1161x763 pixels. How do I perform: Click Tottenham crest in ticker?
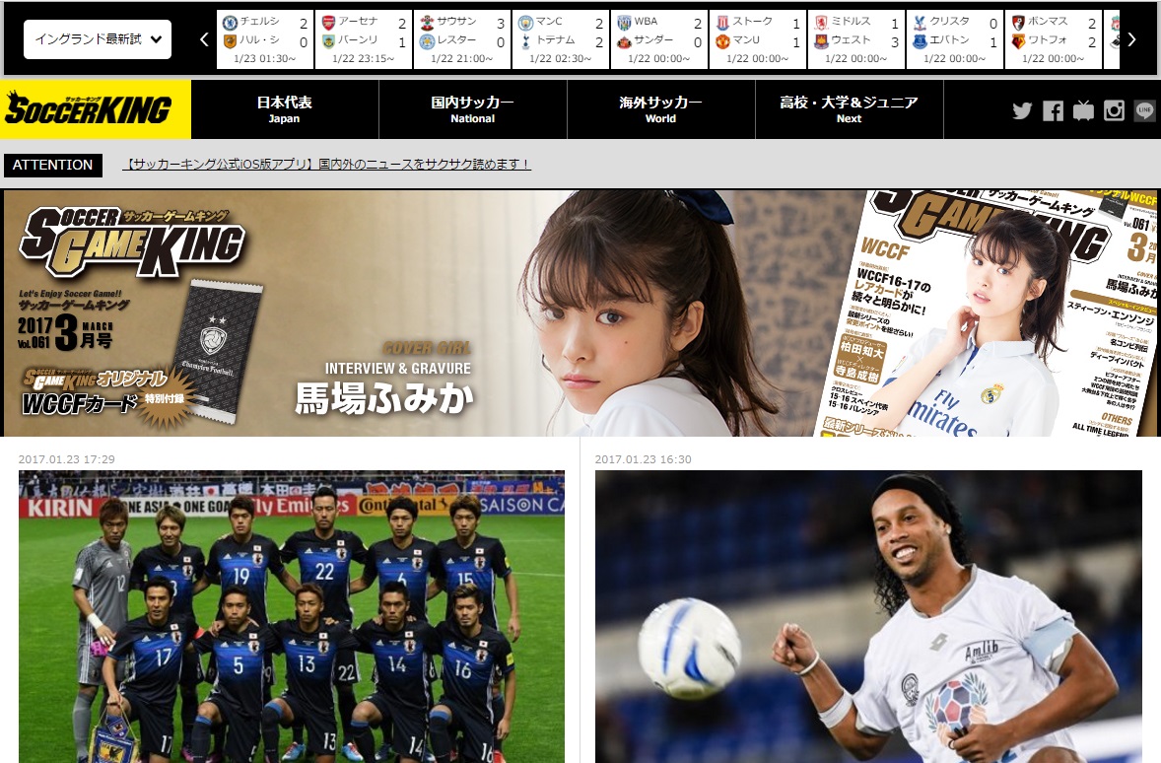coord(525,41)
